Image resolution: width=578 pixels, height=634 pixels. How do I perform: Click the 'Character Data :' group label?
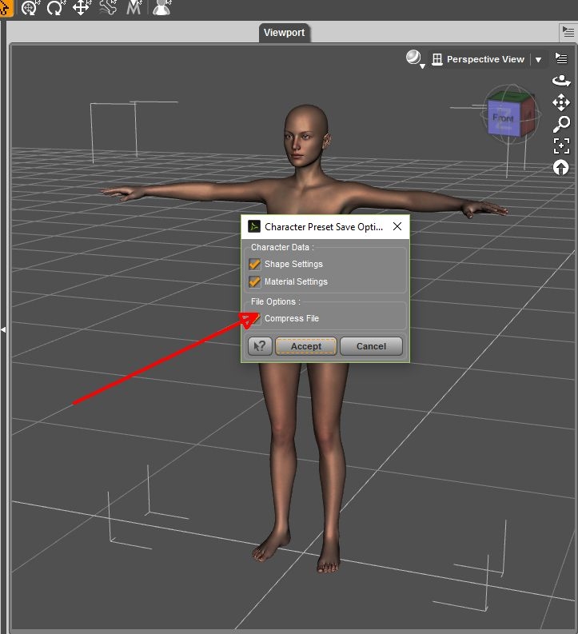pyautogui.click(x=282, y=247)
